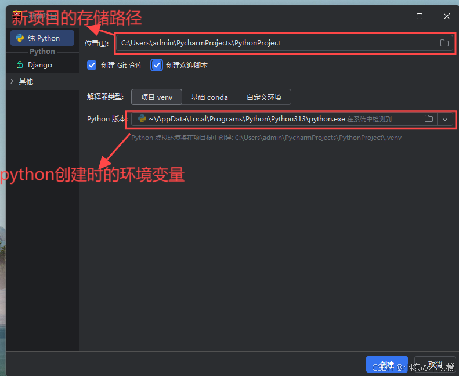This screenshot has width=459, height=376.
Task: Click the PyCharm logo in title bar
Action: [x=17, y=15]
